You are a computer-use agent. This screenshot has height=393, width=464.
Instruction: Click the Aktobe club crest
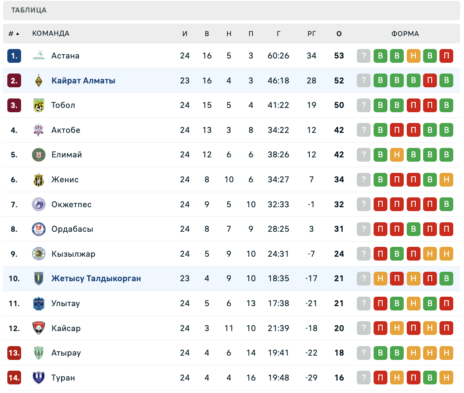click(39, 130)
